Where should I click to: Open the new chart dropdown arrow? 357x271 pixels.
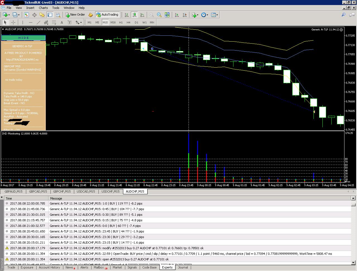pos(9,15)
